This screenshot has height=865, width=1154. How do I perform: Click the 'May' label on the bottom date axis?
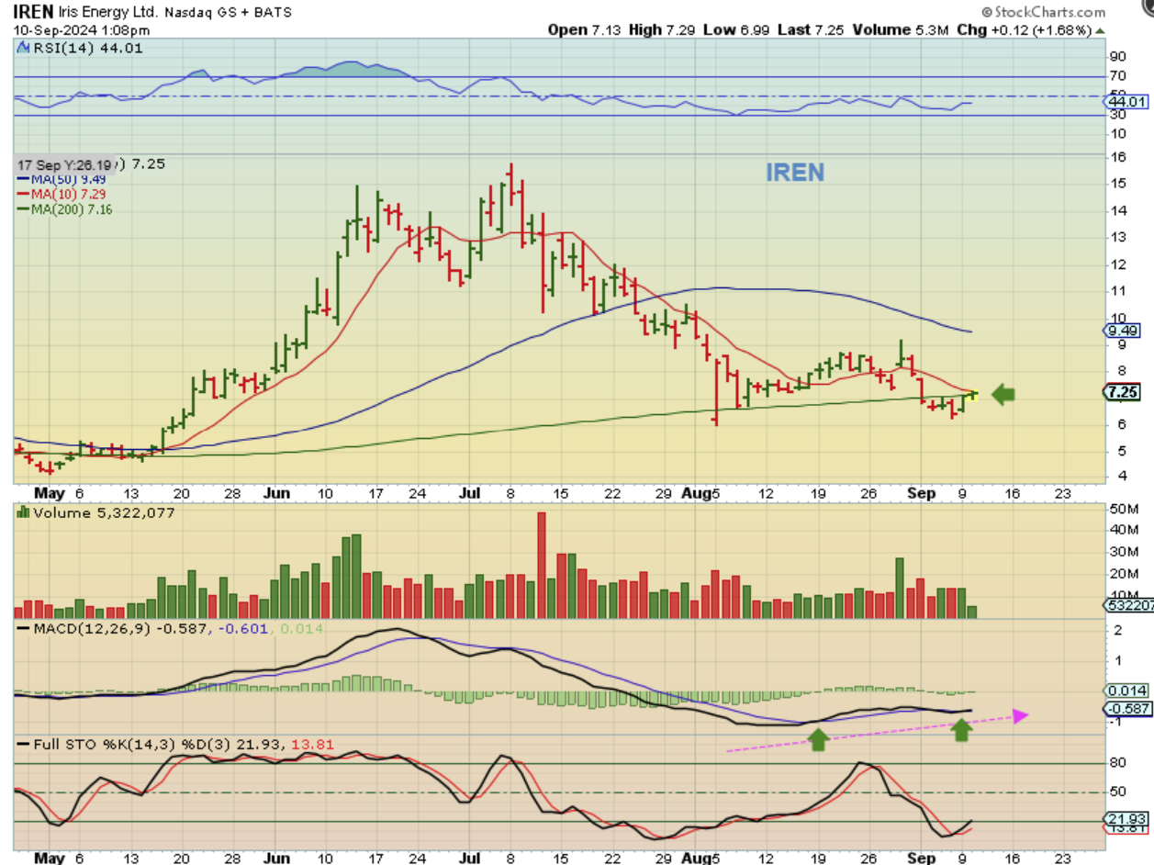(x=49, y=858)
